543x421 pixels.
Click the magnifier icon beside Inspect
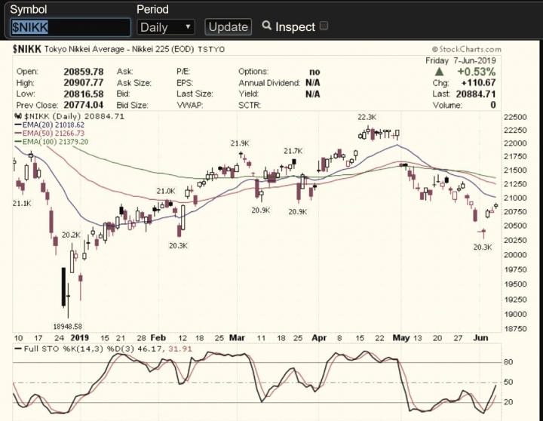point(266,26)
